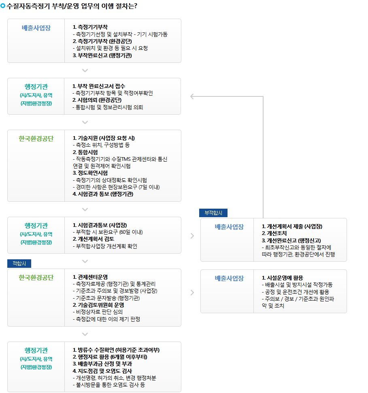Click 행정기관 heading beside 부착 완료신고서 접수
Viewport: 368px width, 393px height.
tap(36, 87)
